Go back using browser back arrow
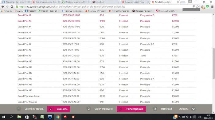 [x=3, y=6]
